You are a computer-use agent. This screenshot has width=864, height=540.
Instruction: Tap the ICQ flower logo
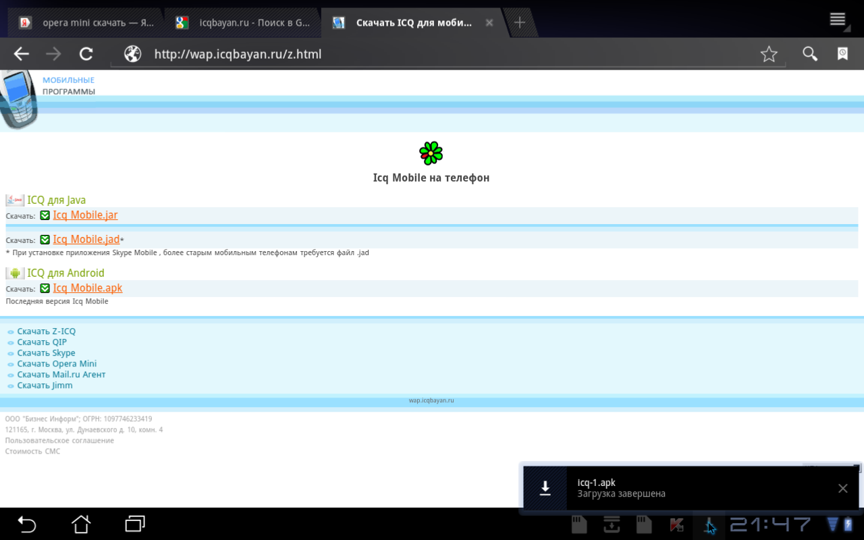[431, 153]
